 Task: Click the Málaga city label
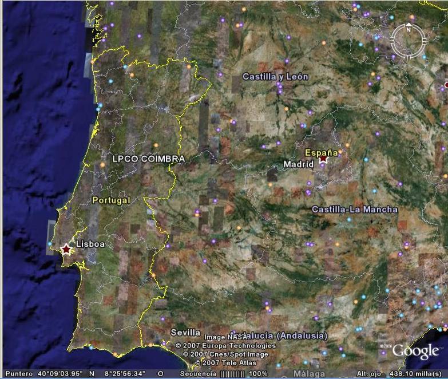[x=309, y=373]
